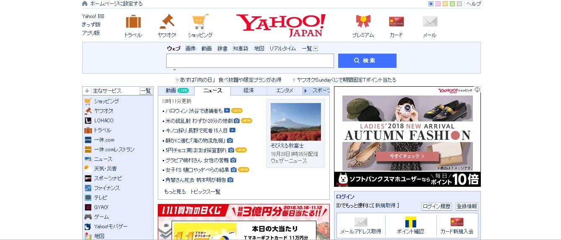Open the ハロウィン 渋谷で逮捕者も headline
This screenshot has width=561, height=240.
pos(194,111)
